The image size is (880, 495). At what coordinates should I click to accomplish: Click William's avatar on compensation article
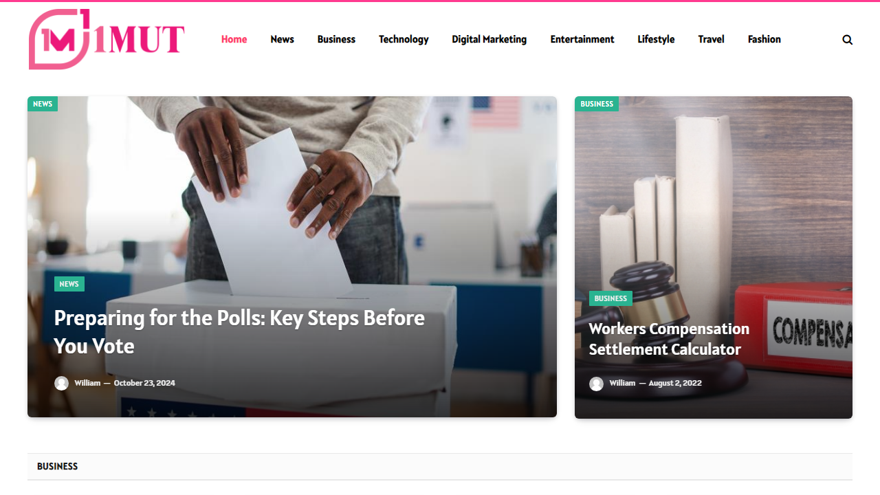pos(596,383)
